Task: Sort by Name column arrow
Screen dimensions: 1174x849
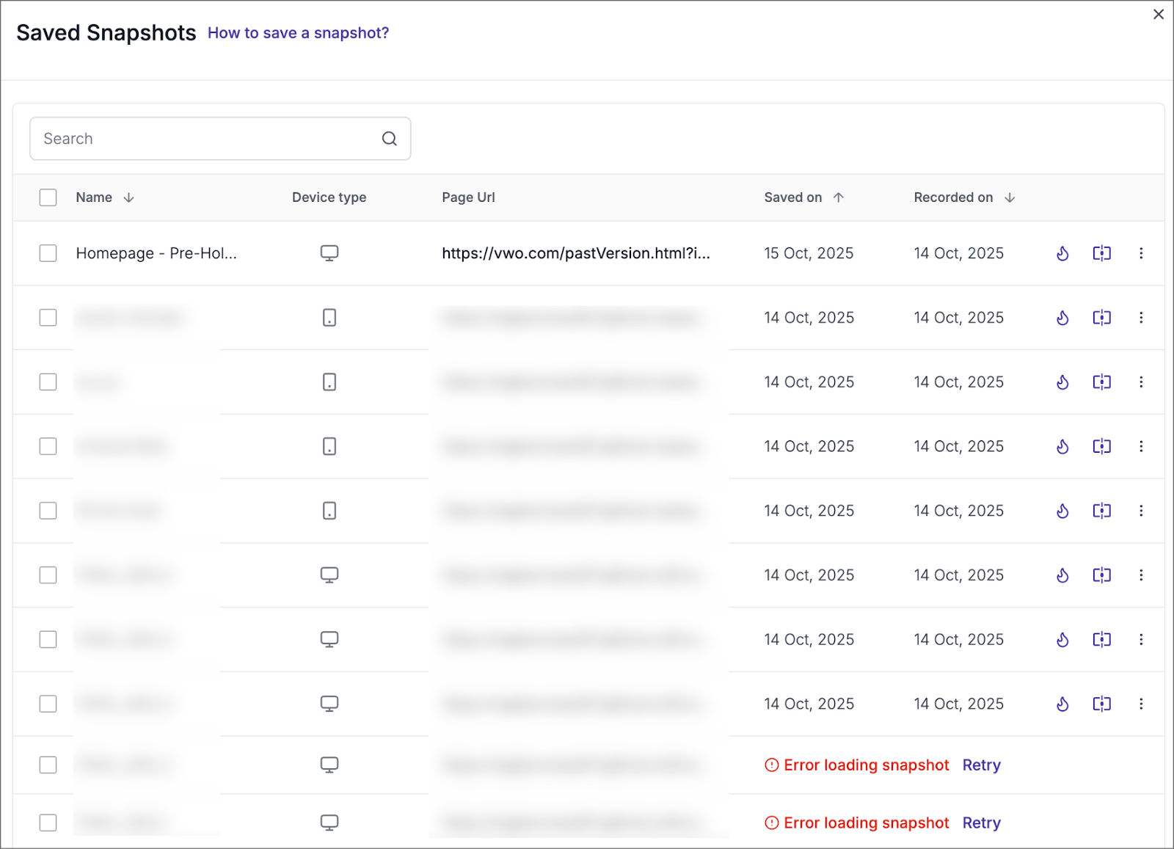Action: click(128, 197)
